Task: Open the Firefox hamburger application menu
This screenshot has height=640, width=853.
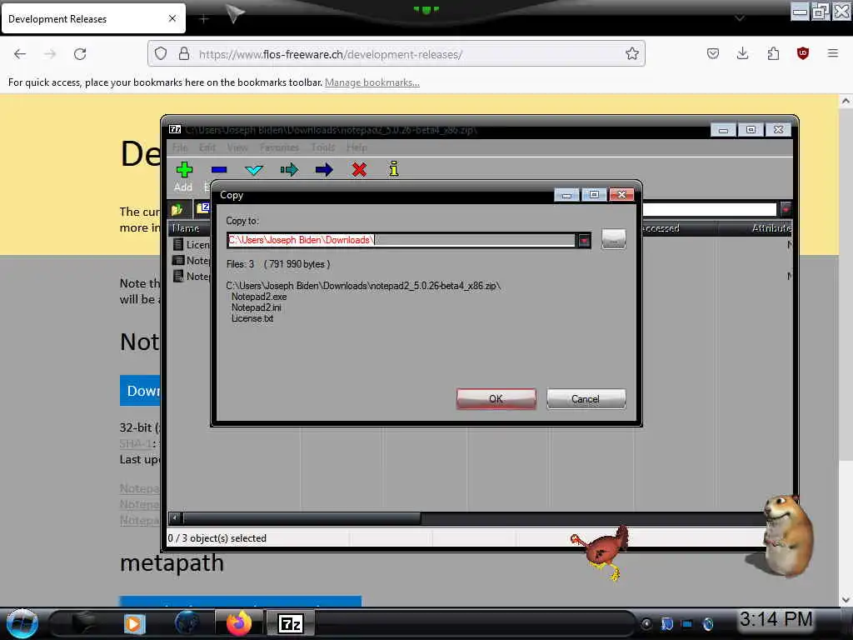Action: point(832,53)
